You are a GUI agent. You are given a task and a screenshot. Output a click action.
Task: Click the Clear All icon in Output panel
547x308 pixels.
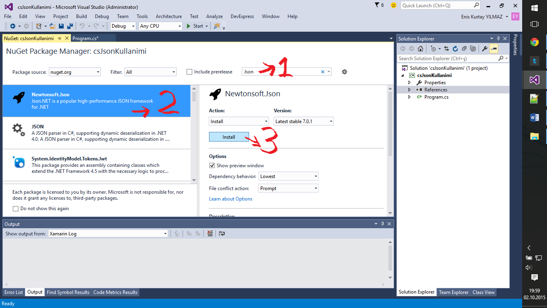pos(210,233)
